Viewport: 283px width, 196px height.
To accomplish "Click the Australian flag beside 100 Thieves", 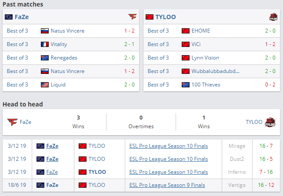I will click(x=186, y=85).
